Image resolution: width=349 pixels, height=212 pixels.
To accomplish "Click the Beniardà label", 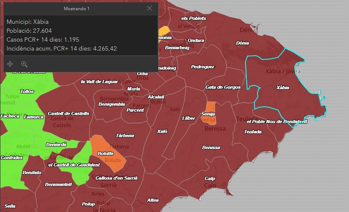I will tap(56, 144).
